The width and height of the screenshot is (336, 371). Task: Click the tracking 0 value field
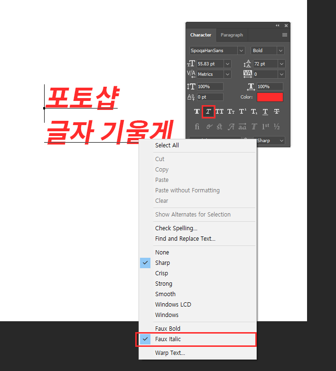tap(265, 74)
